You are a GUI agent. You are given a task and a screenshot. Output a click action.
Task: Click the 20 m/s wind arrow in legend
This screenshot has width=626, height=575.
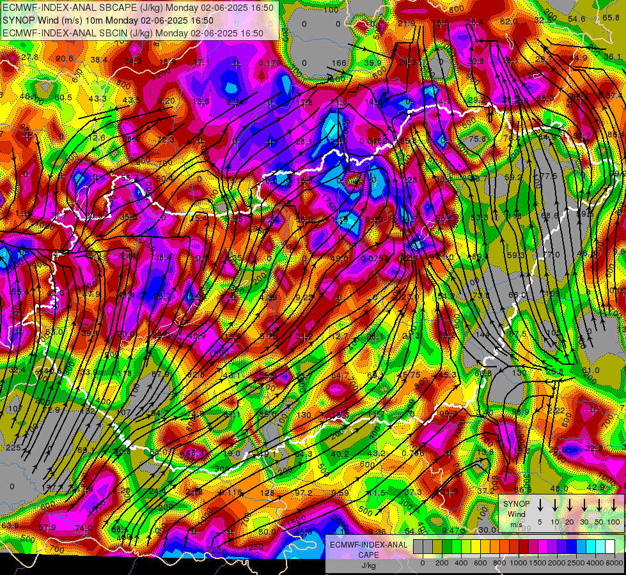570,505
